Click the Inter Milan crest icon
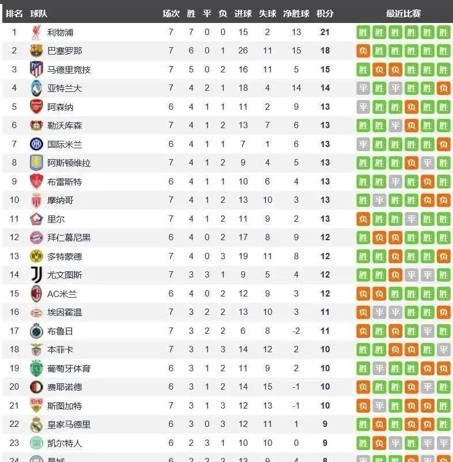Image resolution: width=453 pixels, height=462 pixels. click(x=36, y=144)
